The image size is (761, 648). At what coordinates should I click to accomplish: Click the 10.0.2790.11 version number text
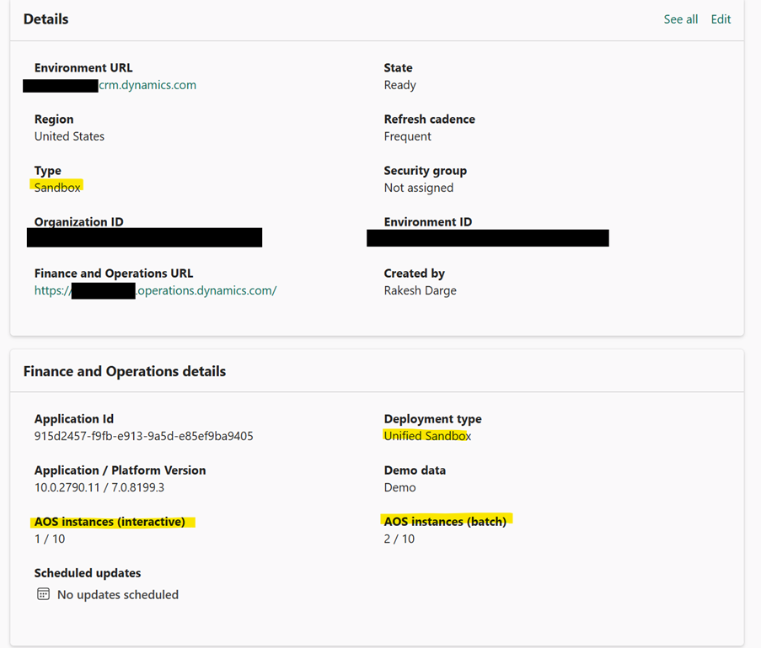click(67, 487)
